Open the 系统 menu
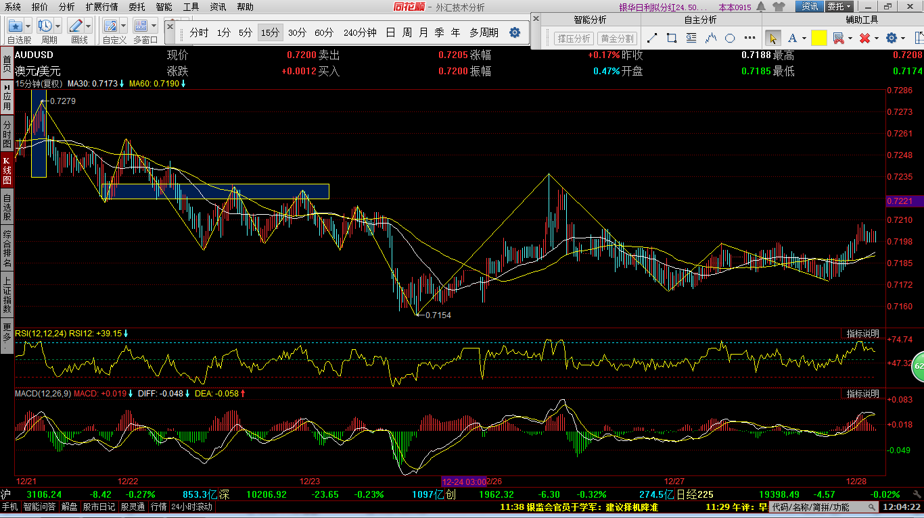 tap(13, 7)
